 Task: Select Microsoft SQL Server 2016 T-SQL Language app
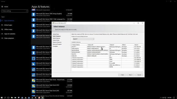tap(52, 20)
